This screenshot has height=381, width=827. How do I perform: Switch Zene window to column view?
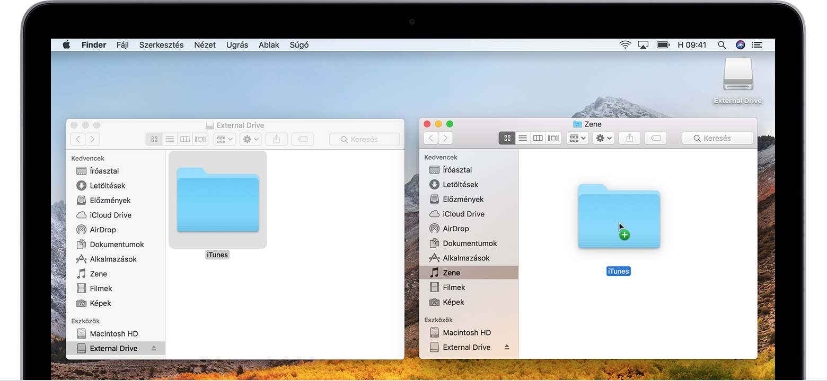click(538, 138)
